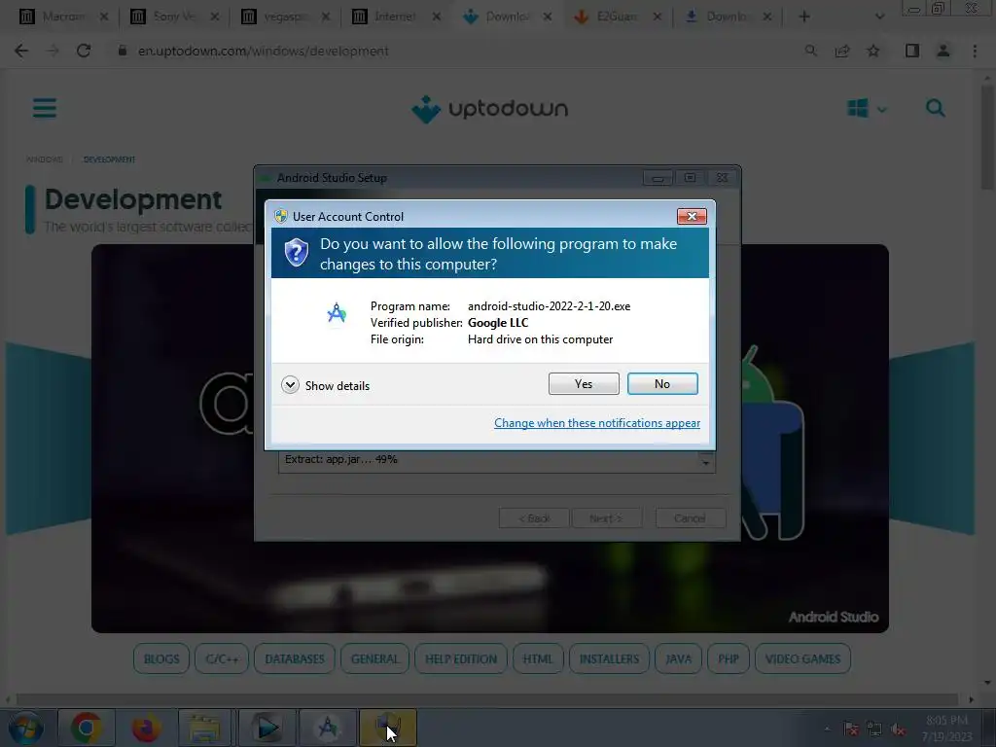Select the VIDEO GAMES category tag
The width and height of the screenshot is (996, 747).
pyautogui.click(x=802, y=658)
